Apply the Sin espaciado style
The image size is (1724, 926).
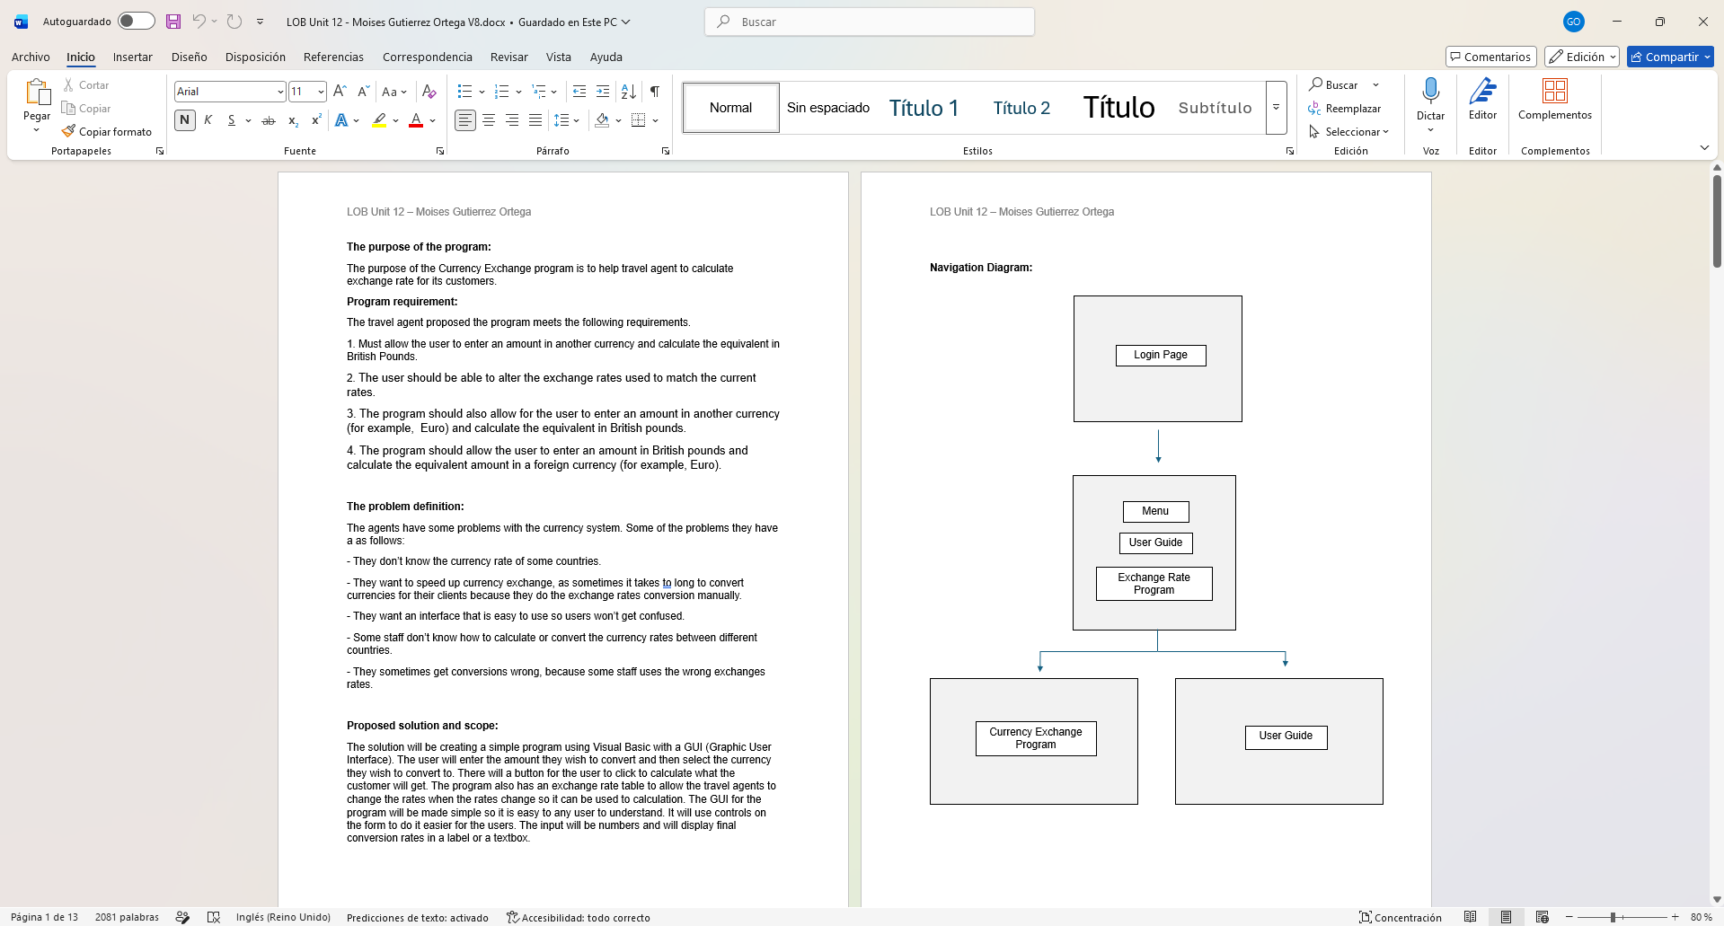[x=828, y=108]
